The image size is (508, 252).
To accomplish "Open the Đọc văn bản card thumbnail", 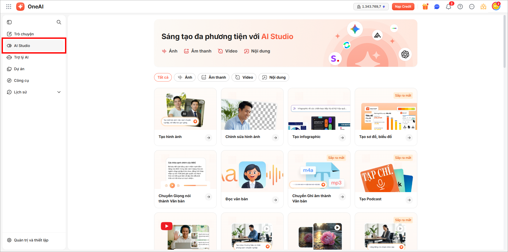I will point(252,171).
